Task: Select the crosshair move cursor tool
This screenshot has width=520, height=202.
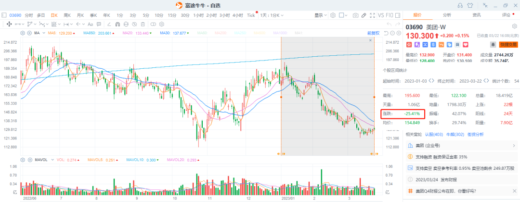Action: coord(9,24)
